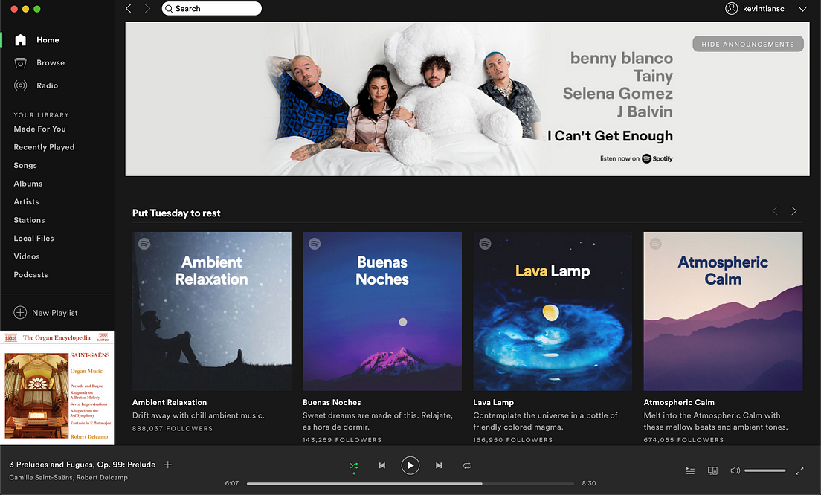821x495 pixels.
Task: Open Stations in Your Library
Action: point(29,220)
